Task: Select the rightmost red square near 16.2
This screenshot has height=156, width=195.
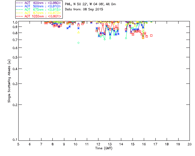Action: tap(147, 36)
